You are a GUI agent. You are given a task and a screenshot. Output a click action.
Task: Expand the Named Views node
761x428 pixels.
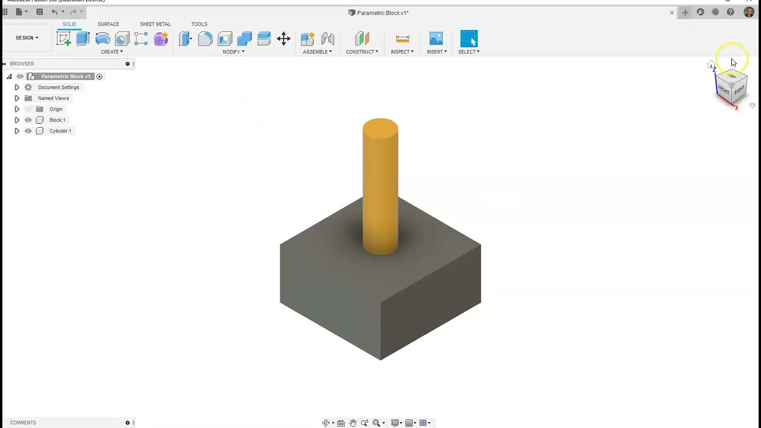coord(17,98)
